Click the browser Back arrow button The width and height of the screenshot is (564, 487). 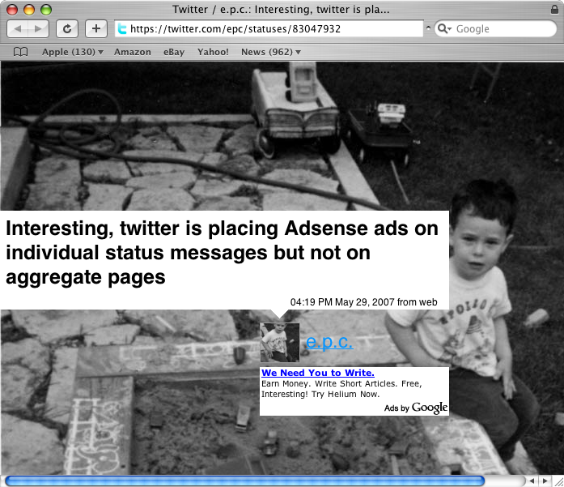tap(18, 29)
